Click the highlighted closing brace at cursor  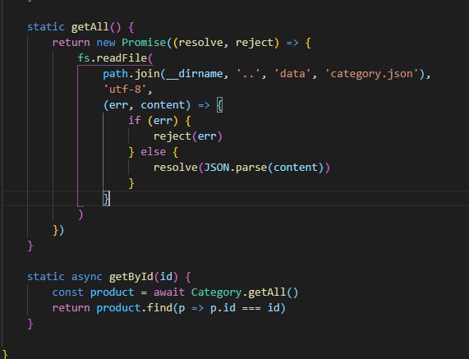coord(106,198)
